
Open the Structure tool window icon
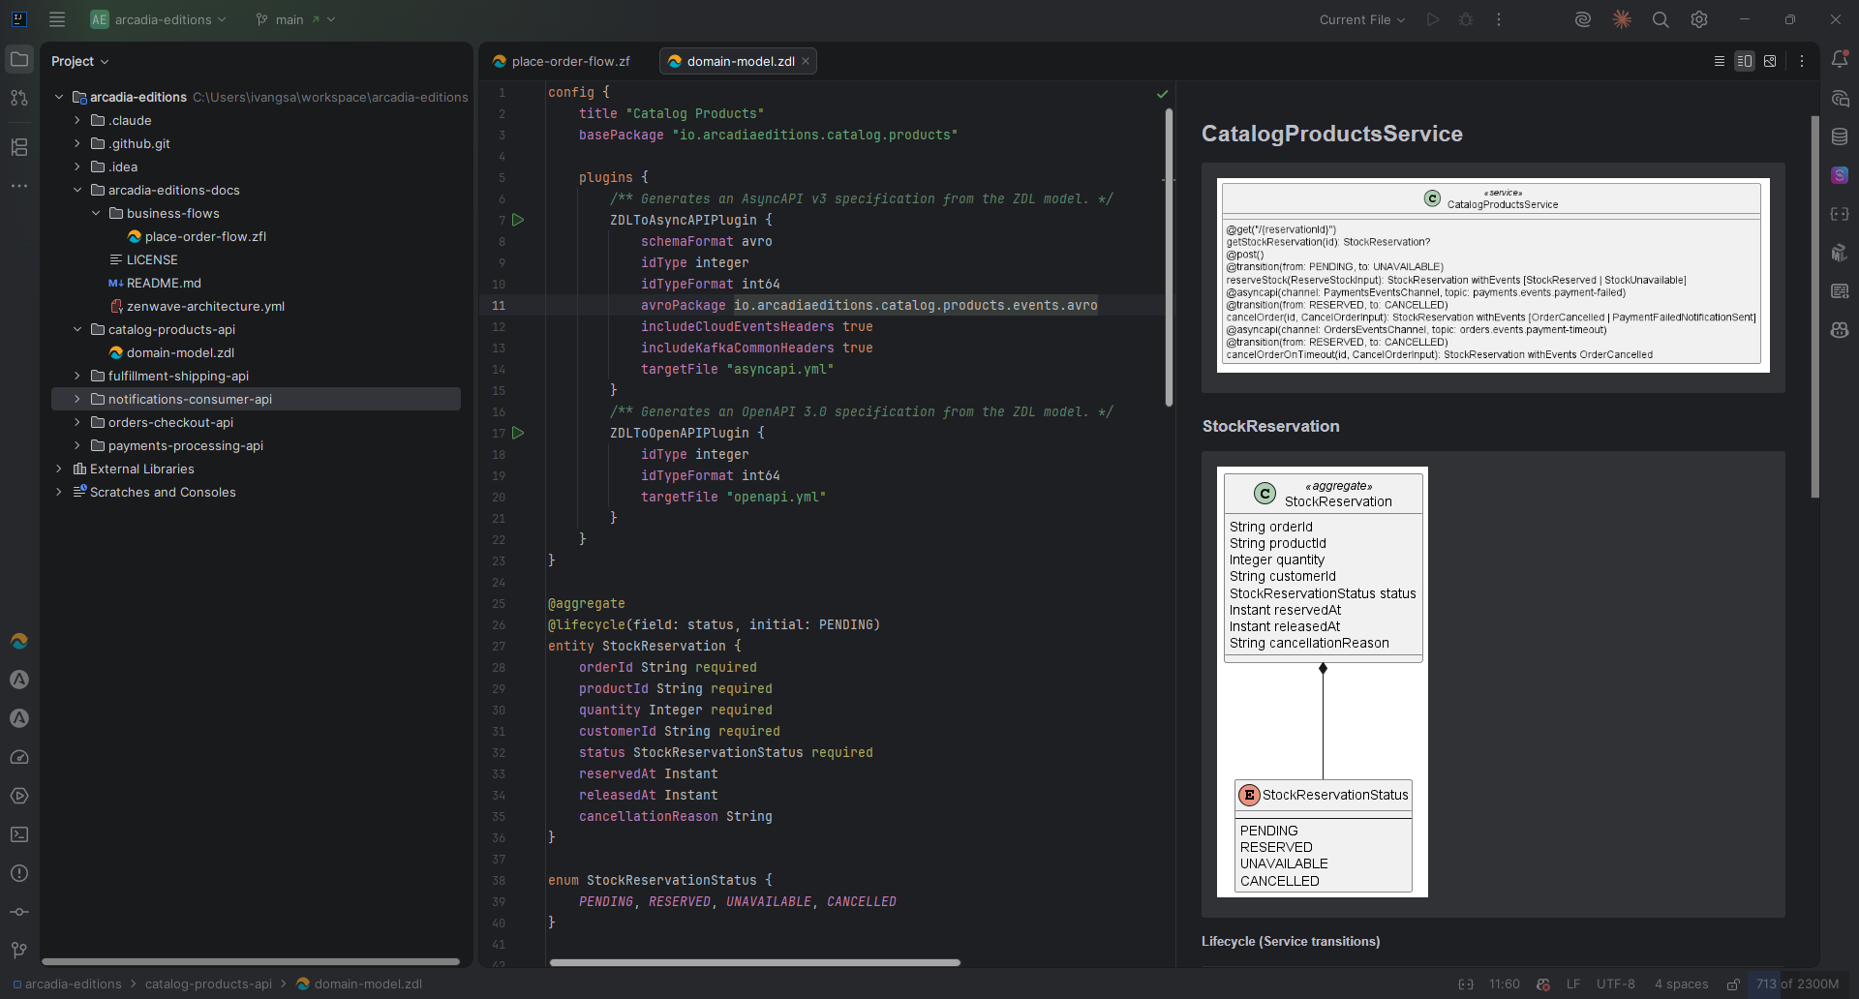pyautogui.click(x=19, y=147)
